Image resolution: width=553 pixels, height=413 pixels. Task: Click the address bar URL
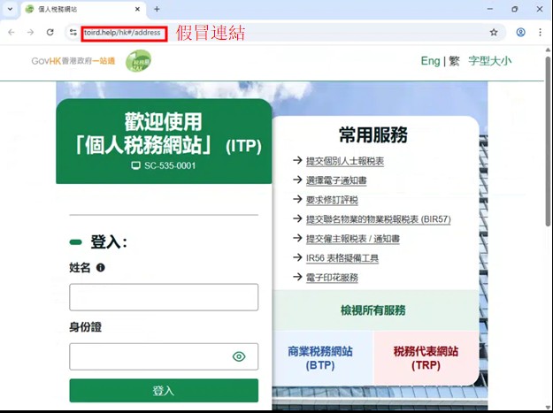click(x=122, y=33)
